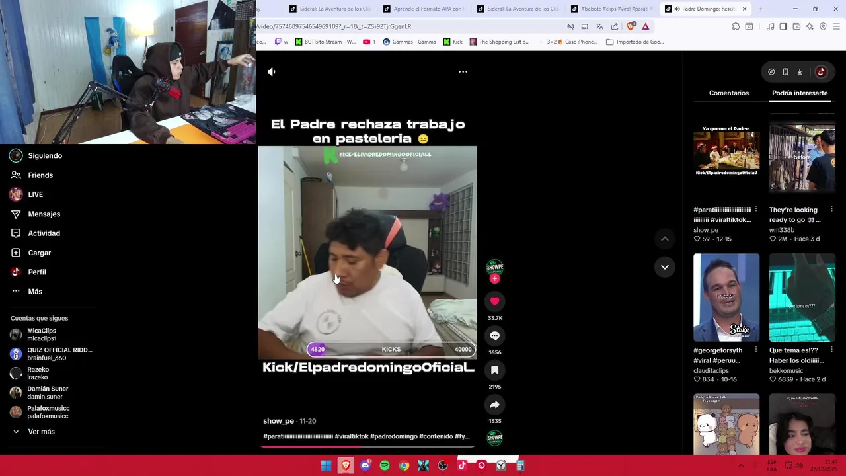Viewport: 846px width, 476px height.
Task: Open the Palafoxmusicc followed account
Action: (40, 412)
